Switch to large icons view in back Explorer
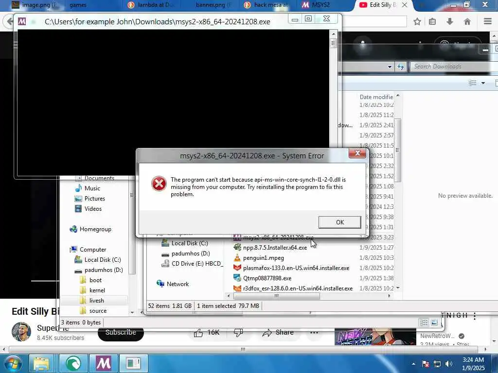This screenshot has height=373, width=498. pyautogui.click(x=434, y=323)
